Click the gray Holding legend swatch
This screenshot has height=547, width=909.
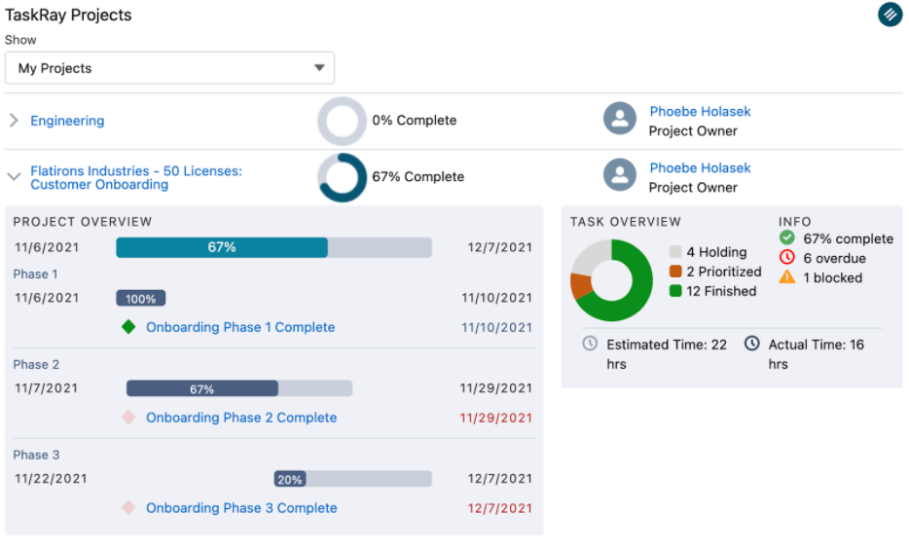675,252
